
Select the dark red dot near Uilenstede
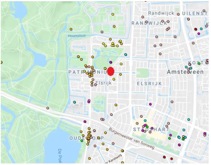tap(196, 29)
